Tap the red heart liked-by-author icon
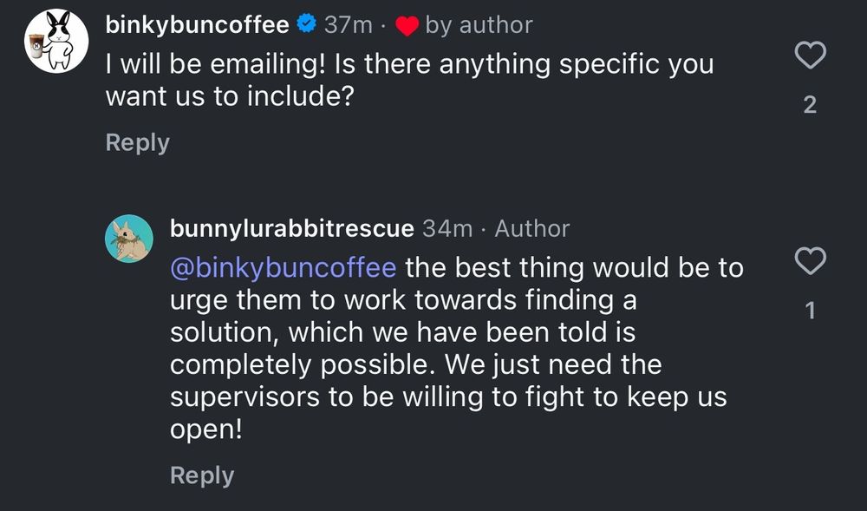Viewport: 867px width, 511px height. click(x=407, y=25)
